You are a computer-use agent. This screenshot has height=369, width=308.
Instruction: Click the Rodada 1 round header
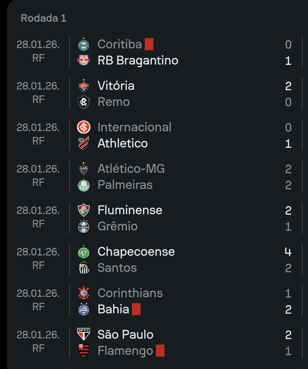pos(44,18)
